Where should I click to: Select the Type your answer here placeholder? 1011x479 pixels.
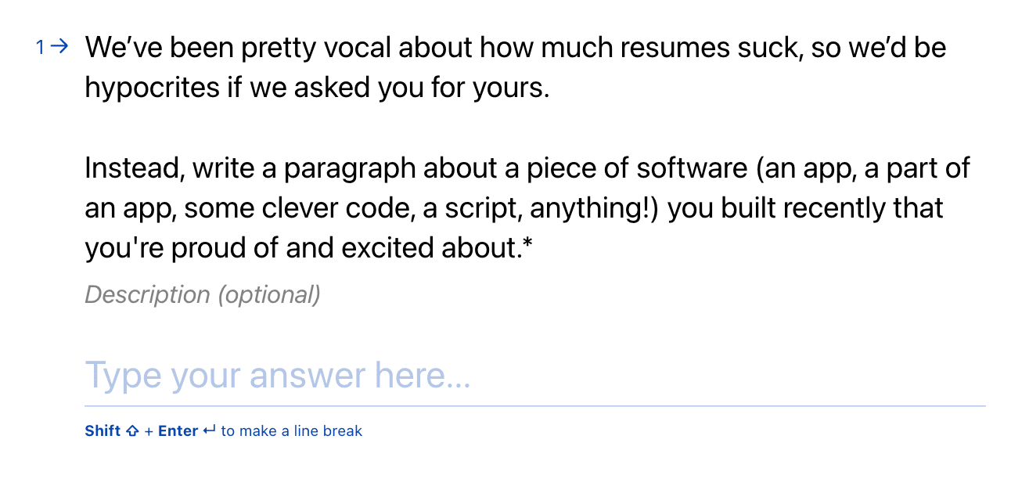tap(278, 375)
